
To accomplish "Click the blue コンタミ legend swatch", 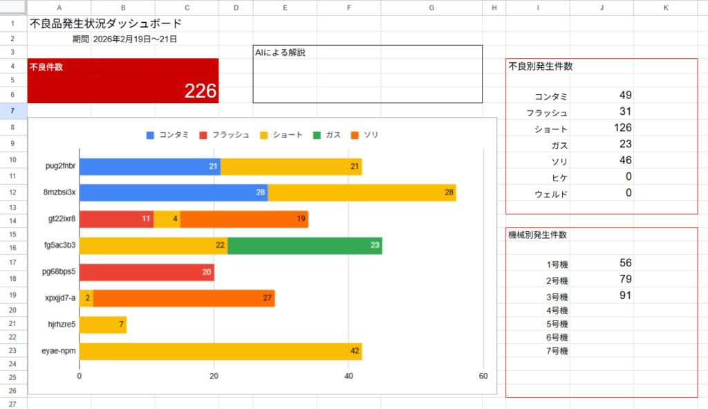I will [x=150, y=135].
